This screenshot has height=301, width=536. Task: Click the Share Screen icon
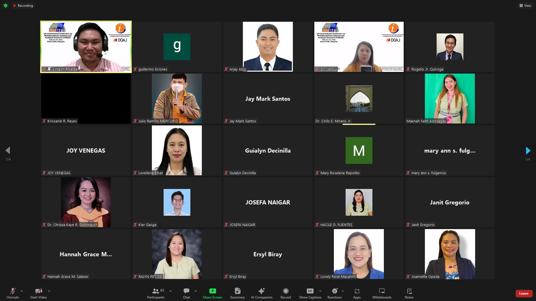pos(212,291)
